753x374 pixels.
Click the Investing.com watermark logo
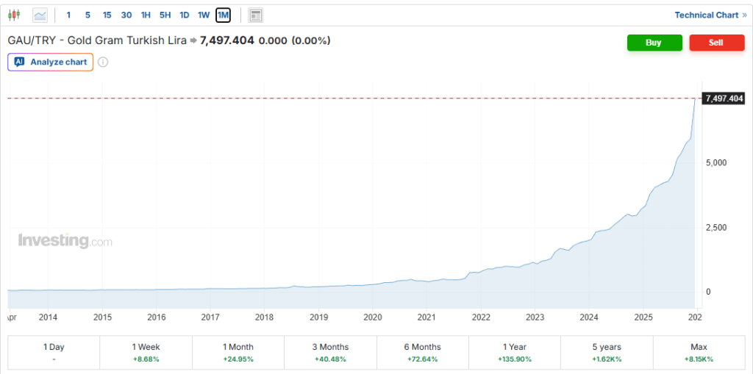pos(65,241)
